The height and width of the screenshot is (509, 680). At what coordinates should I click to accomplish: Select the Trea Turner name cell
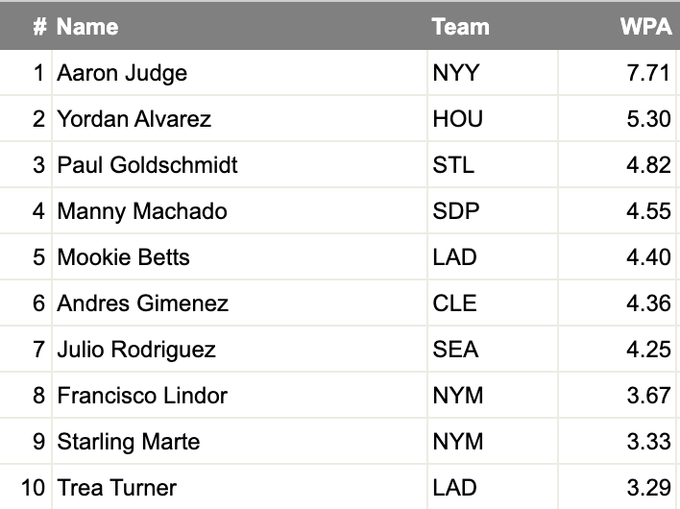116,488
